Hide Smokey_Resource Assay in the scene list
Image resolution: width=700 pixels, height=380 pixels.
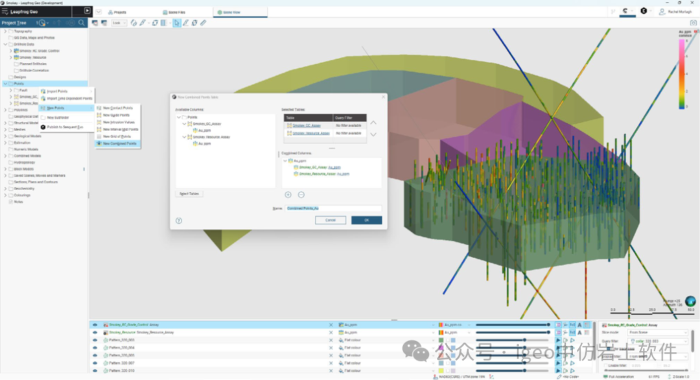[x=95, y=332]
